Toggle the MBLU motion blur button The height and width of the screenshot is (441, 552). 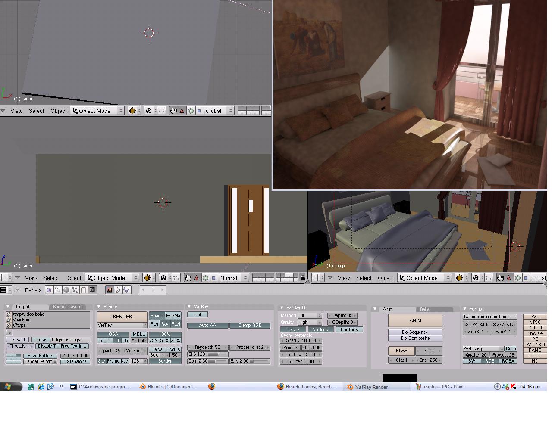[x=139, y=334]
